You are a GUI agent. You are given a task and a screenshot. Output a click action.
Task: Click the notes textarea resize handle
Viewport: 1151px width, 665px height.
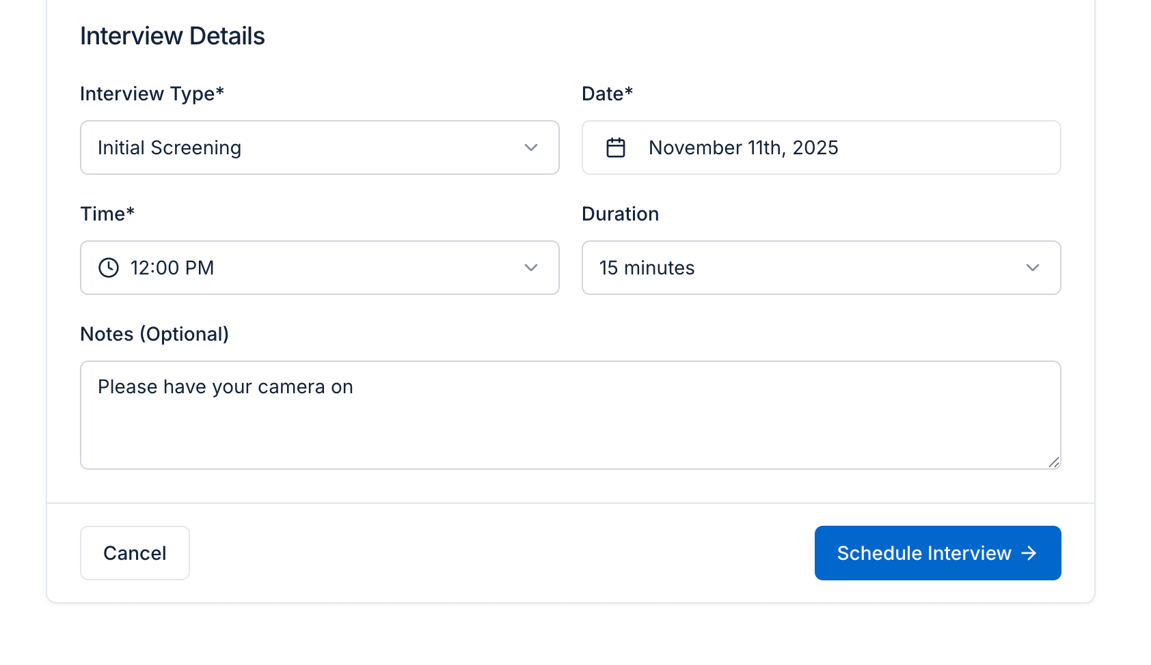1053,462
